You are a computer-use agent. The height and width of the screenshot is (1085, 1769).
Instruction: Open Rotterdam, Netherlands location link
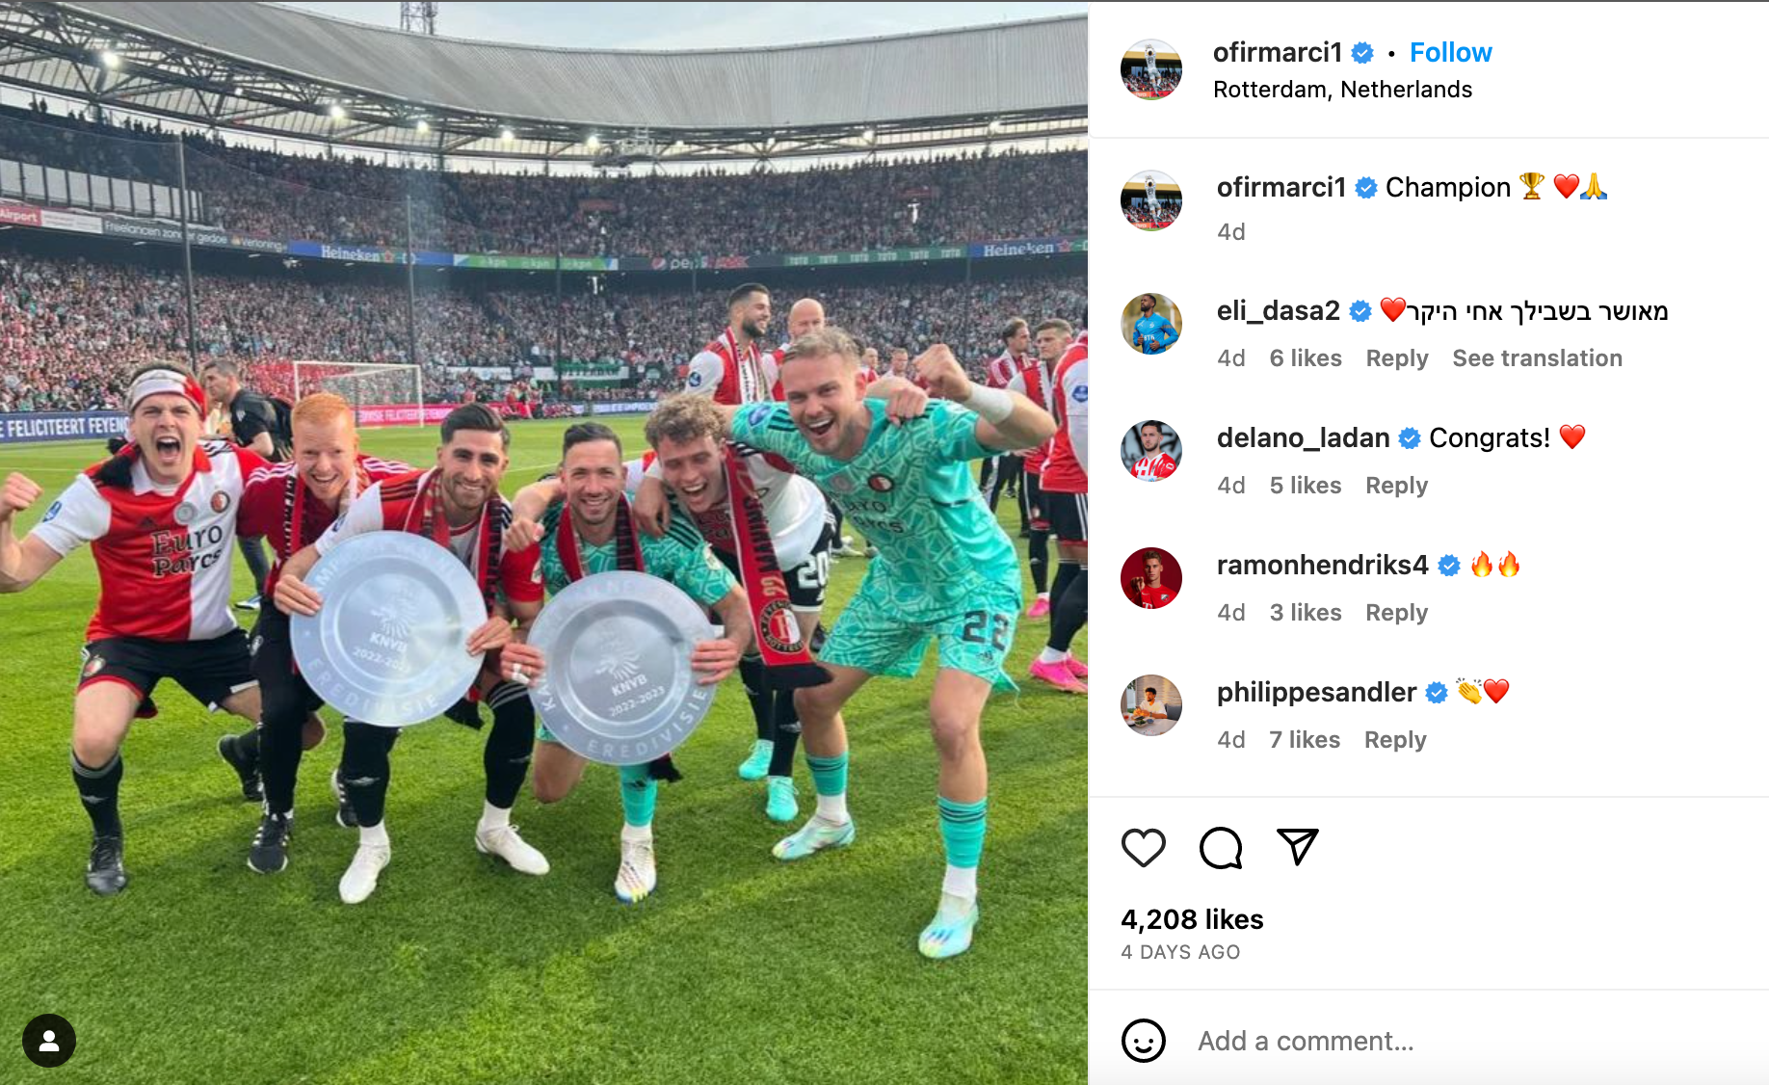tap(1342, 90)
